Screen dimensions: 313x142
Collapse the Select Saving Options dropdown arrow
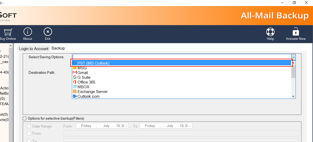pos(293,57)
